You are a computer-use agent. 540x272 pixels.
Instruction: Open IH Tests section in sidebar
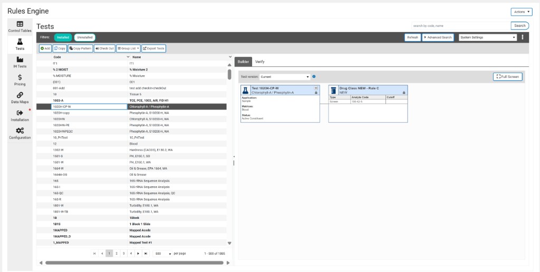[20, 63]
